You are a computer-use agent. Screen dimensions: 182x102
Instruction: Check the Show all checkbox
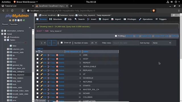click(x=62, y=43)
